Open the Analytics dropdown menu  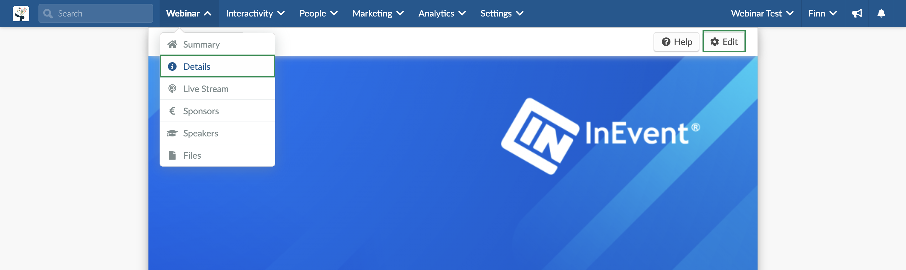442,13
